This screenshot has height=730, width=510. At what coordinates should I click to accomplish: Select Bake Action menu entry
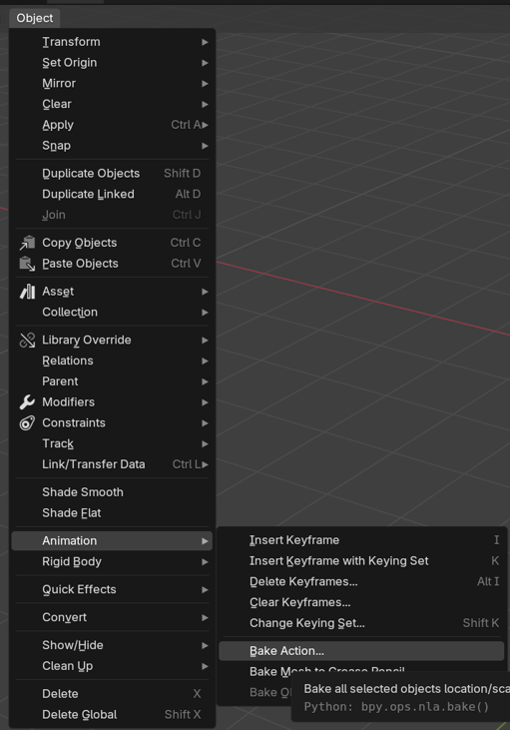point(361,651)
